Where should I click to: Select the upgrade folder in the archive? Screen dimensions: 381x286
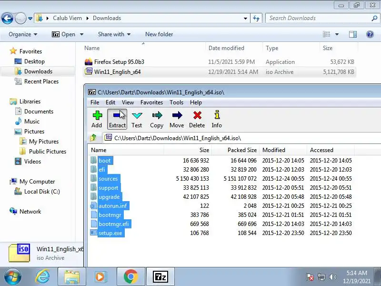pos(109,197)
